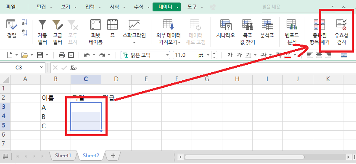Click the save disk icon
The image size is (356, 164).
pos(40,55)
